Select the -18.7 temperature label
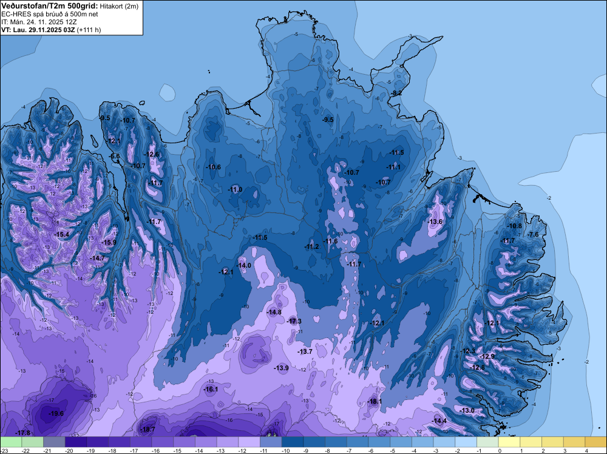The width and height of the screenshot is (607, 454). point(148,429)
